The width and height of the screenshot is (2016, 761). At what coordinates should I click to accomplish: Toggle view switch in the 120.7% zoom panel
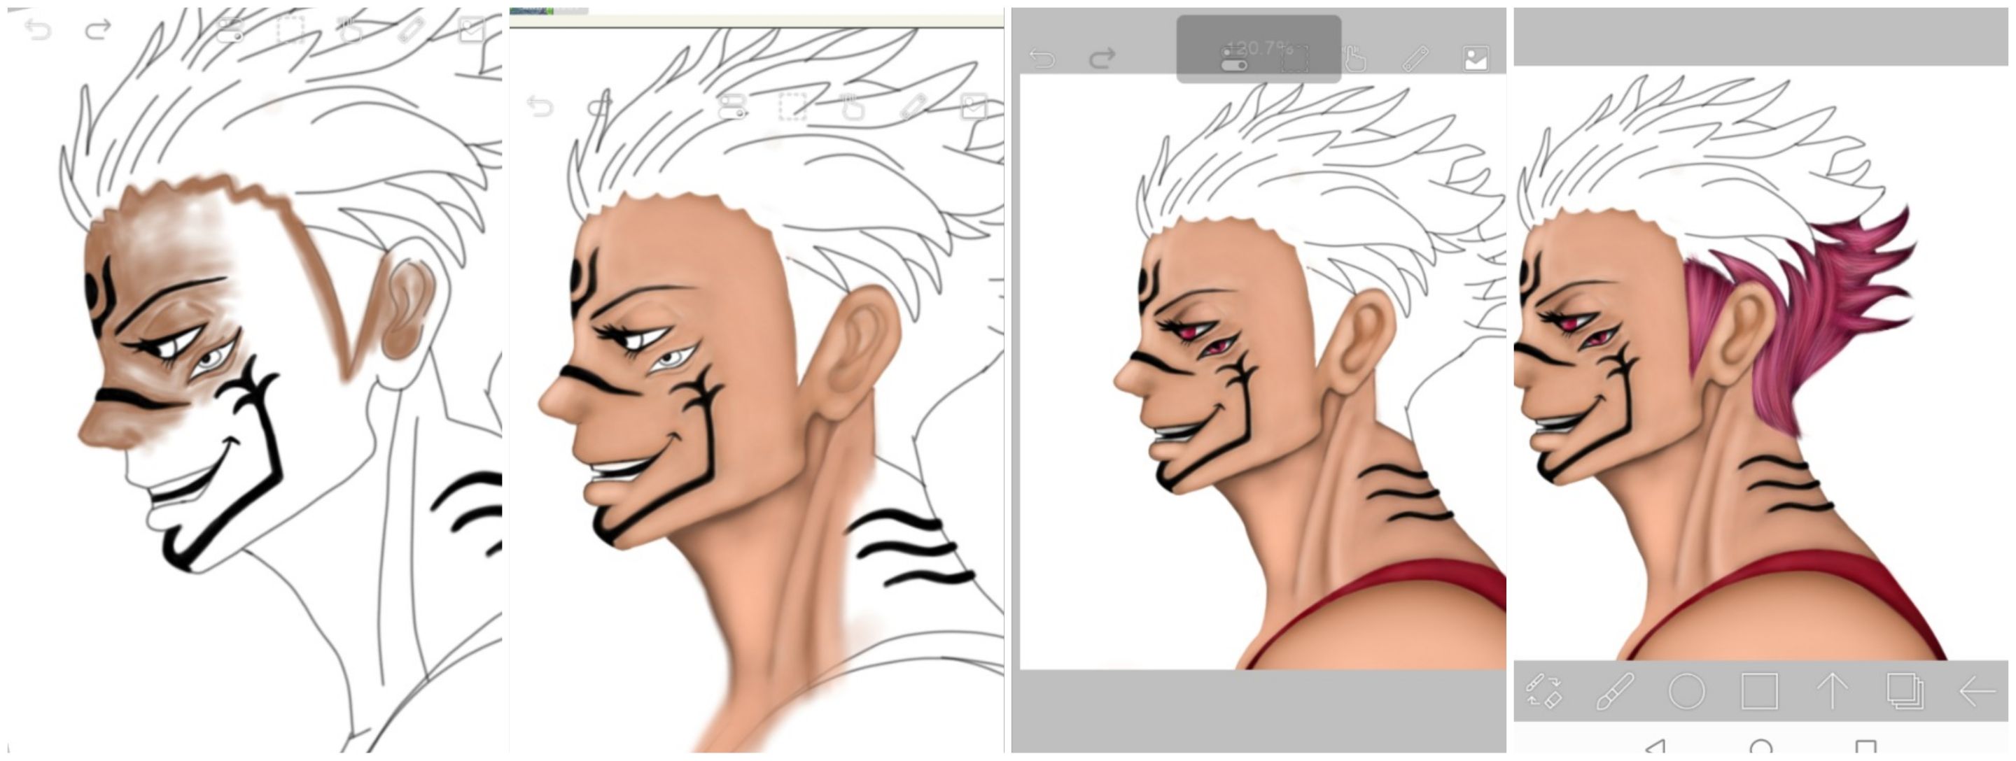[1234, 59]
